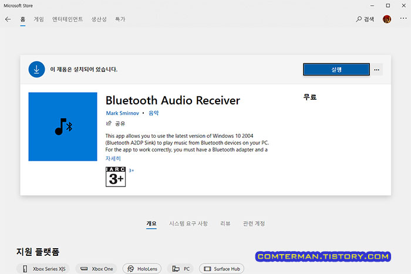Screen dimensions: 411x274
Task: Switch to the 게임 tab
Action: pos(39,19)
